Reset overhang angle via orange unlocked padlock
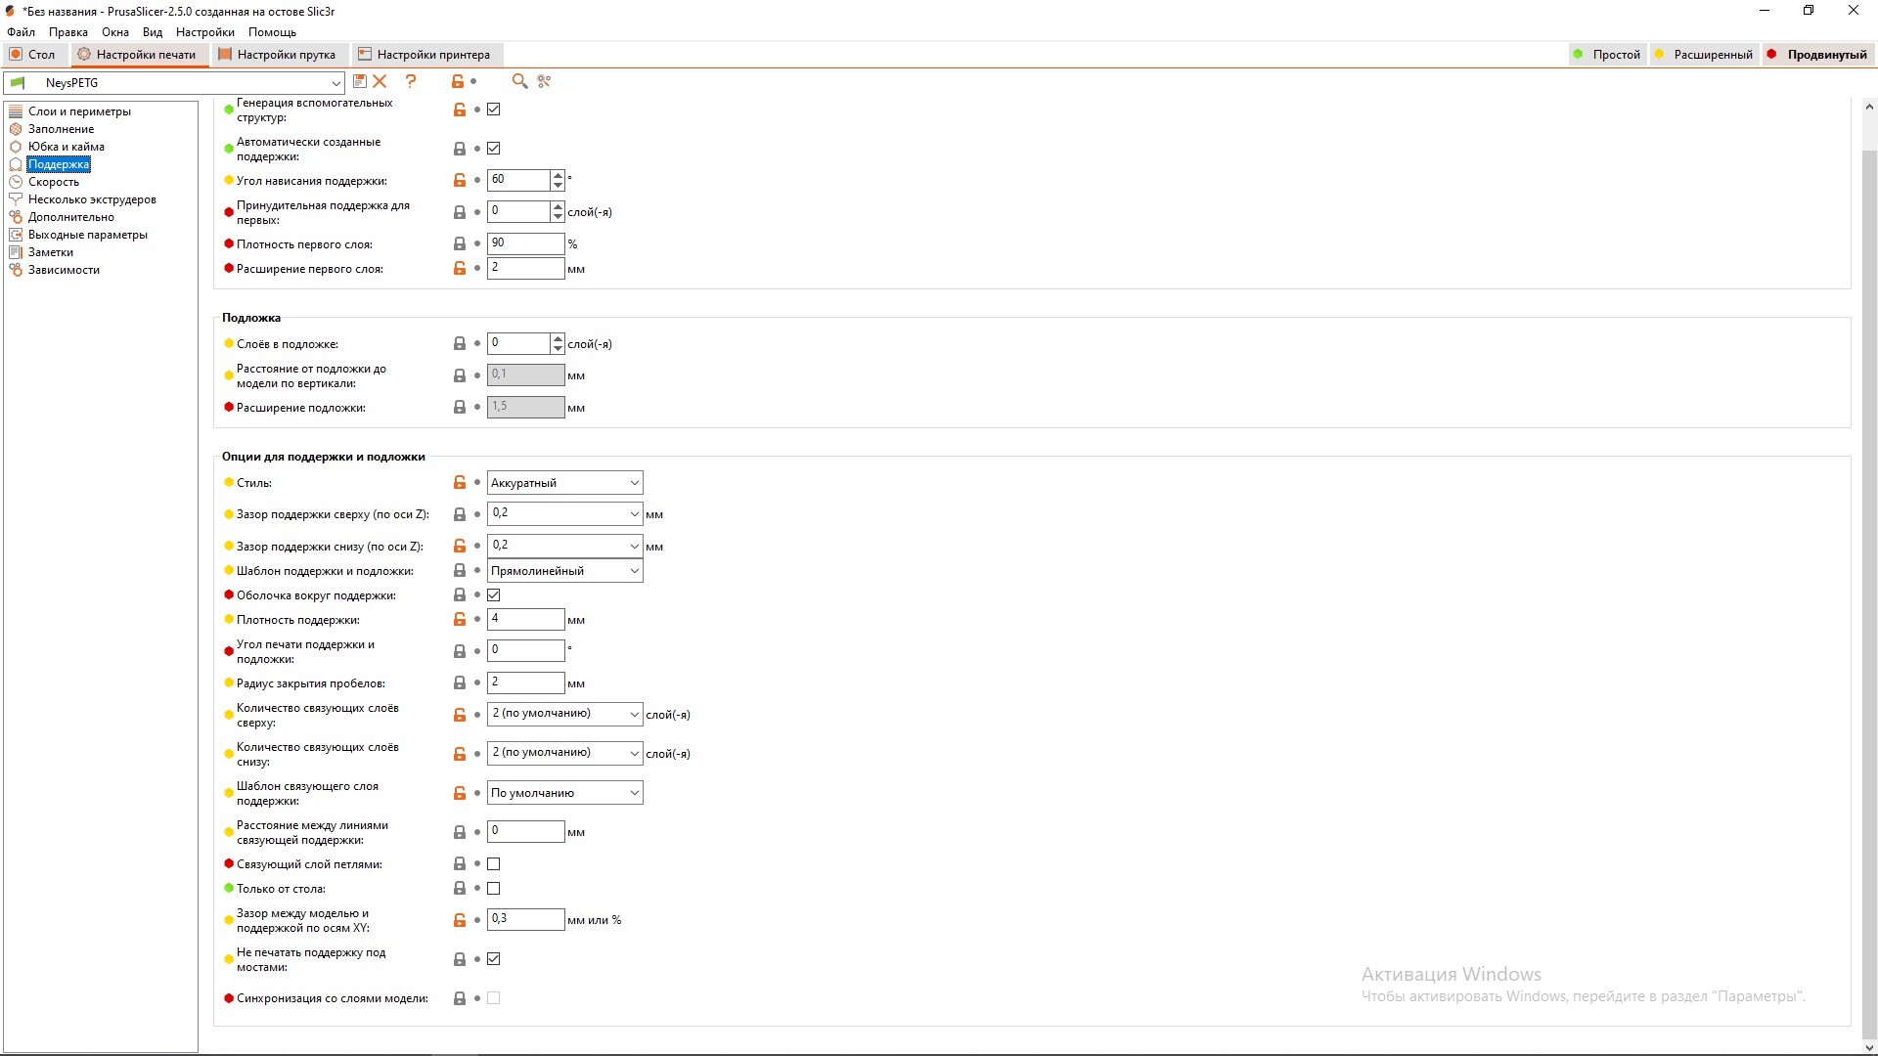 pyautogui.click(x=460, y=181)
